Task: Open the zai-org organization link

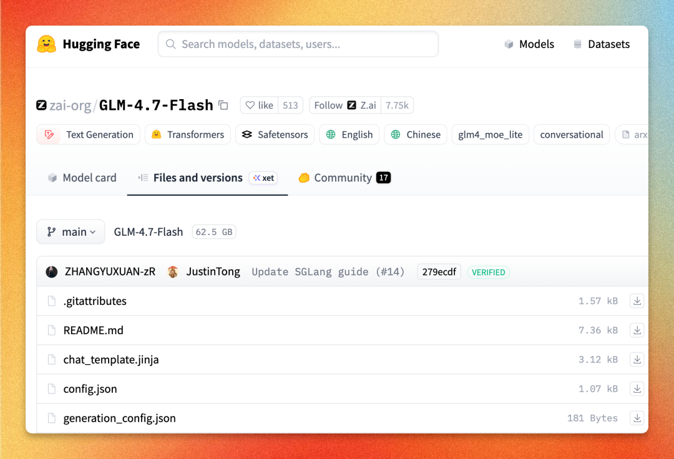Action: tap(70, 105)
